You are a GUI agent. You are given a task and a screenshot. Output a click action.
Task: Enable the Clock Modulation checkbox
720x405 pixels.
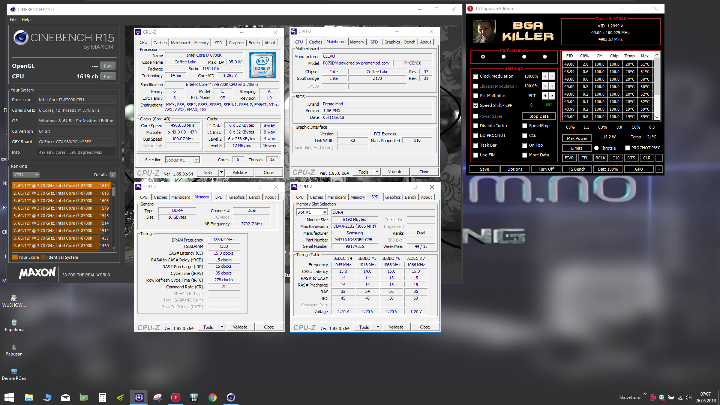click(x=476, y=76)
